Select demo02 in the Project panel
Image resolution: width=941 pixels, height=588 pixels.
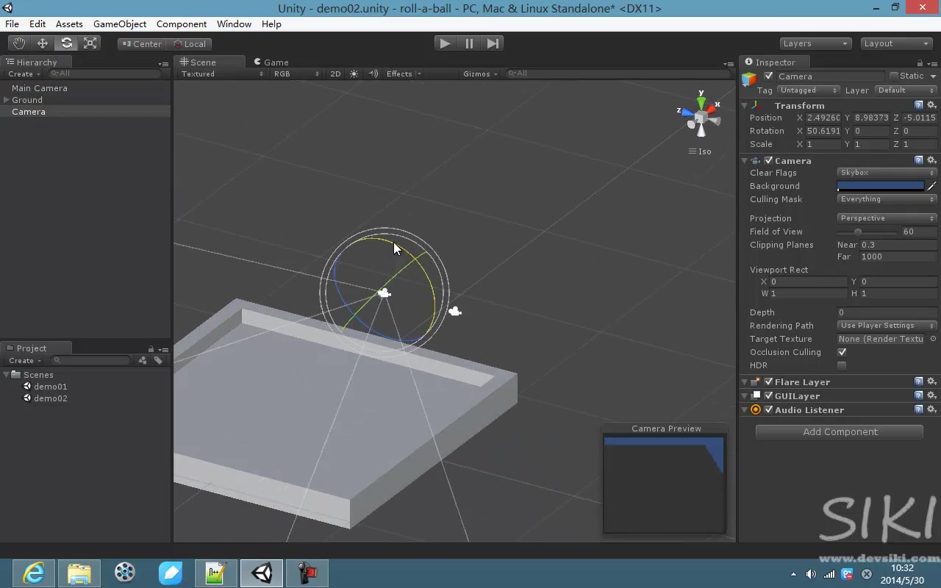(50, 398)
